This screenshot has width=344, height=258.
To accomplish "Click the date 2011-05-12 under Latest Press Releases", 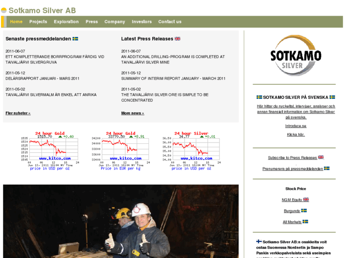I will pos(131,73).
